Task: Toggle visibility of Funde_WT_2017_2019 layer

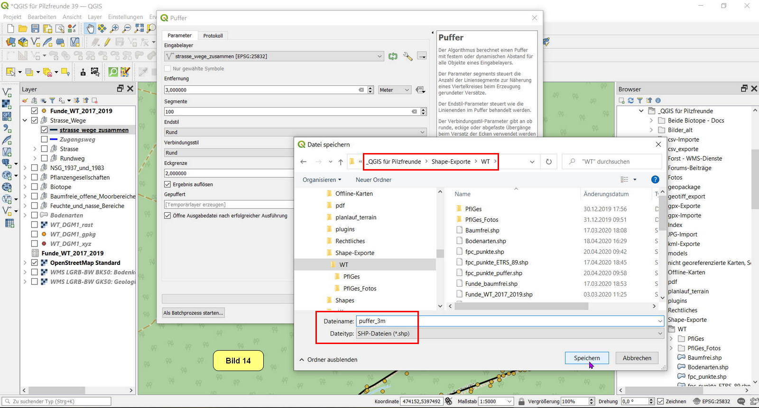Action: [35, 111]
